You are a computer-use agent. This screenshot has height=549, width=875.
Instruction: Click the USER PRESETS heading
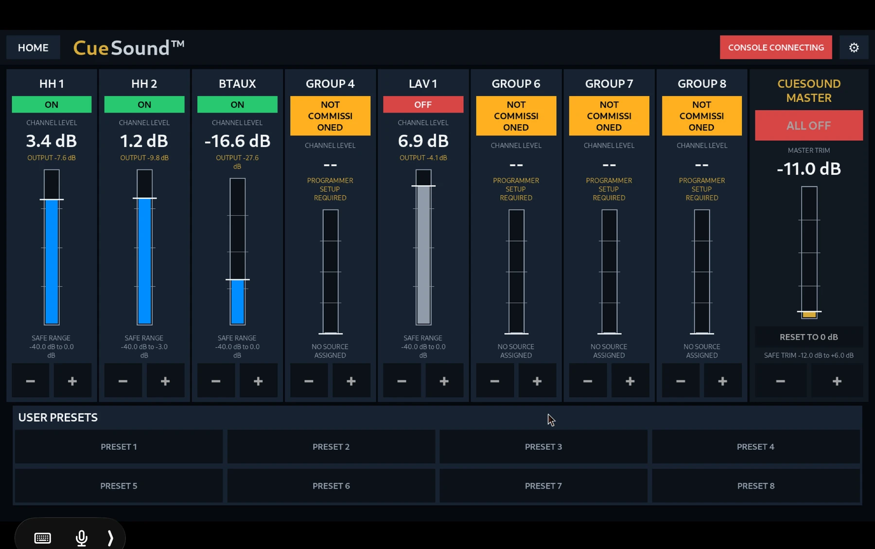[x=58, y=417]
